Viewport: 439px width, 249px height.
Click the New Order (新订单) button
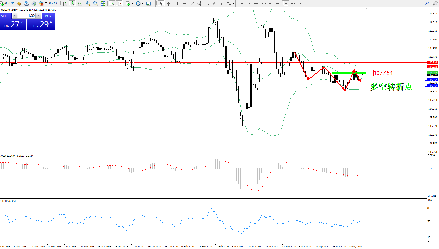7,3
